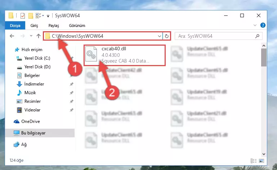Switch to the Giriş tab
The image size is (277, 170).
coord(34,26)
